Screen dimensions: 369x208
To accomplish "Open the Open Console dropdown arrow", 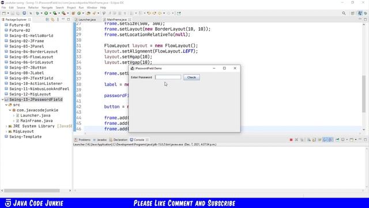I will (x=356, y=140).
